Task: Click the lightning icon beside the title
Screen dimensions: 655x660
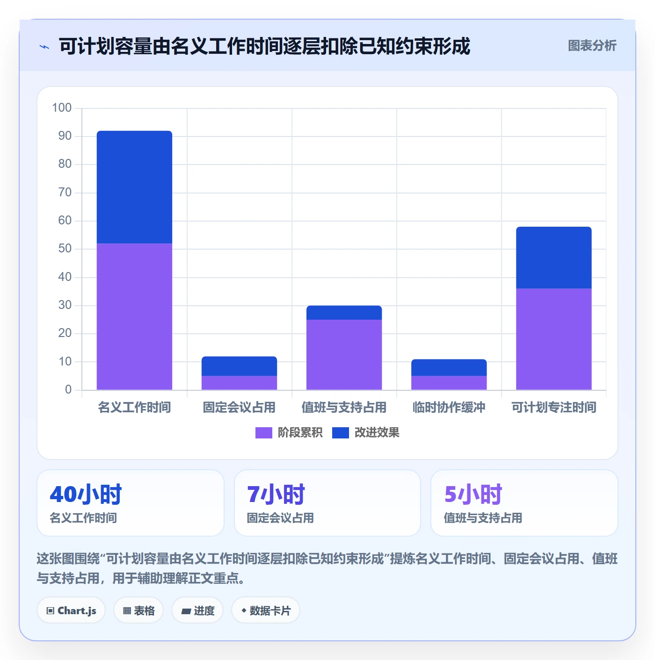Action: (44, 47)
